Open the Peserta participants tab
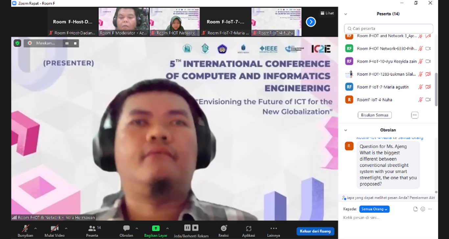The width and height of the screenshot is (449, 239). [x=92, y=228]
